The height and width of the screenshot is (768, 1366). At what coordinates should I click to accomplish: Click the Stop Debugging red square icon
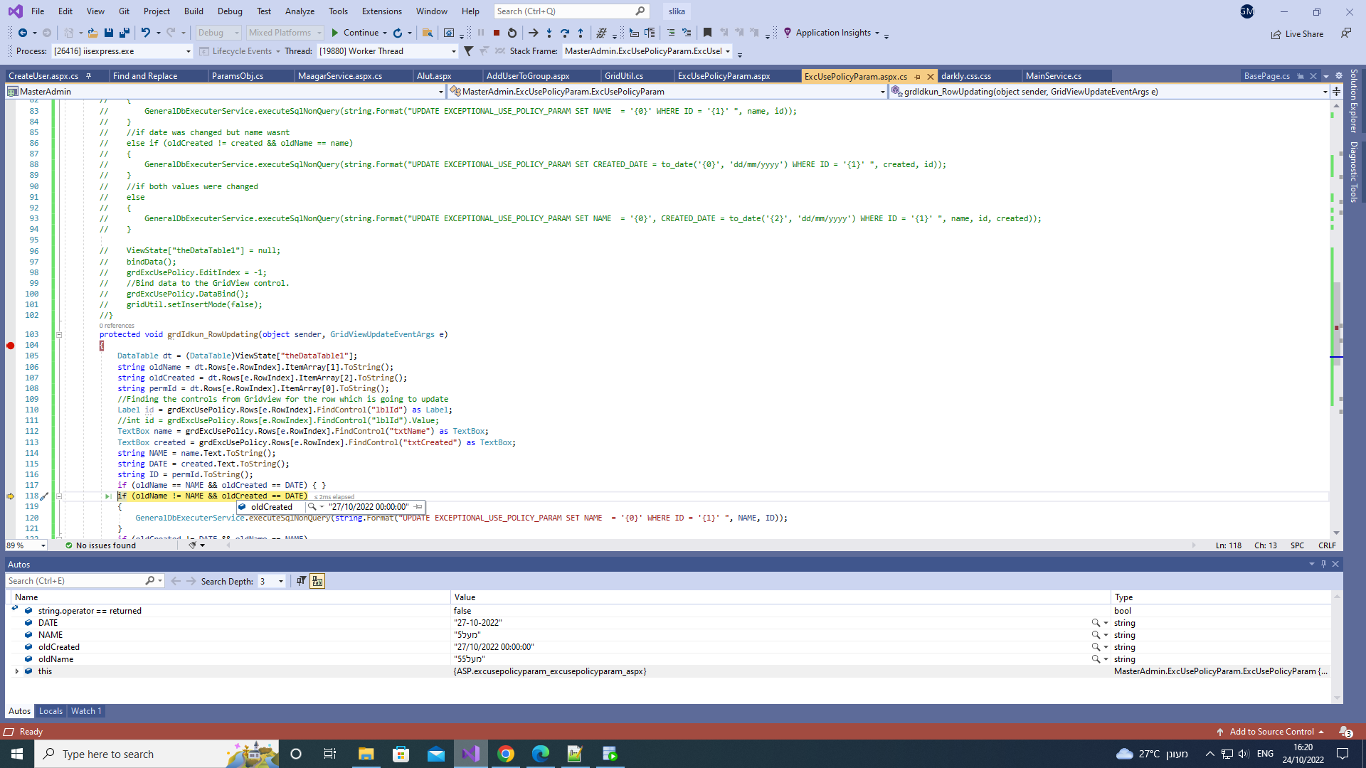click(x=497, y=33)
